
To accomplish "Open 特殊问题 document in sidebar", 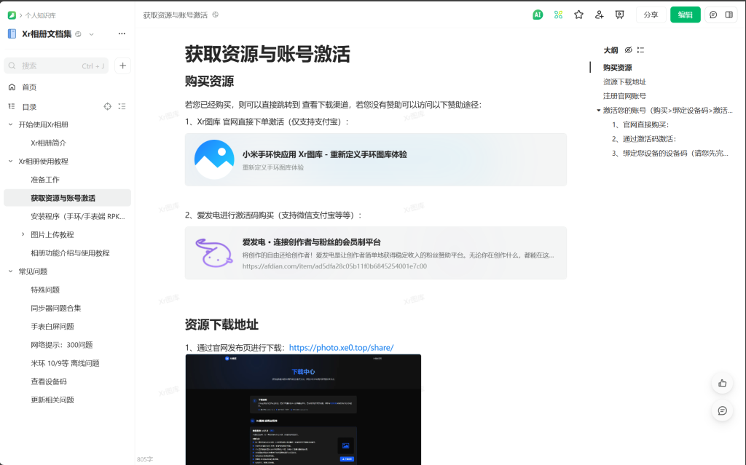I will (x=45, y=290).
